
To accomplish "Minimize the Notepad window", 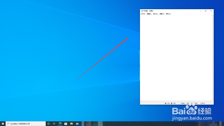I will [200, 11].
